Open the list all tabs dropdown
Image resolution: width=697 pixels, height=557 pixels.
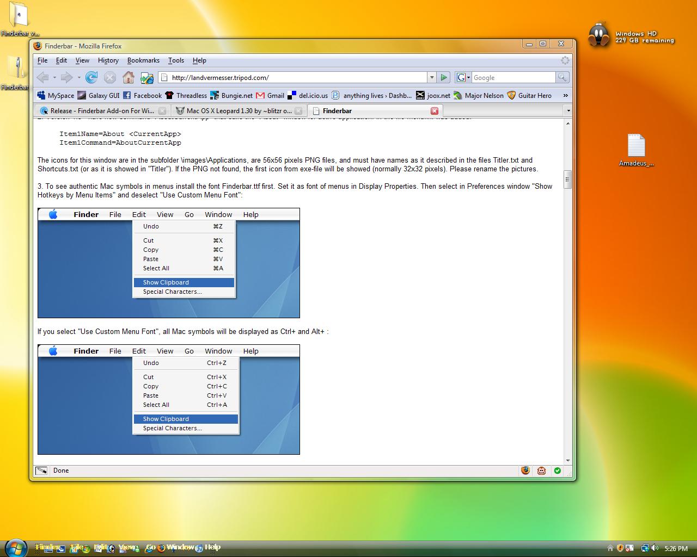click(568, 110)
